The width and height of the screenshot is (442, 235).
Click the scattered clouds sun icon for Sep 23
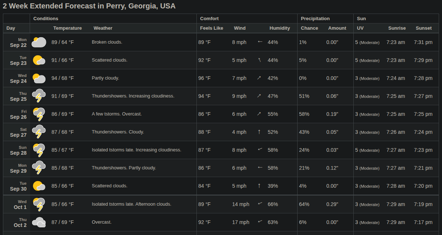(39, 60)
